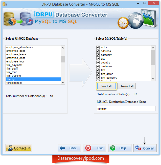Toggle the category table checkbox
This screenshot has width=161, height=165.
[98, 55]
